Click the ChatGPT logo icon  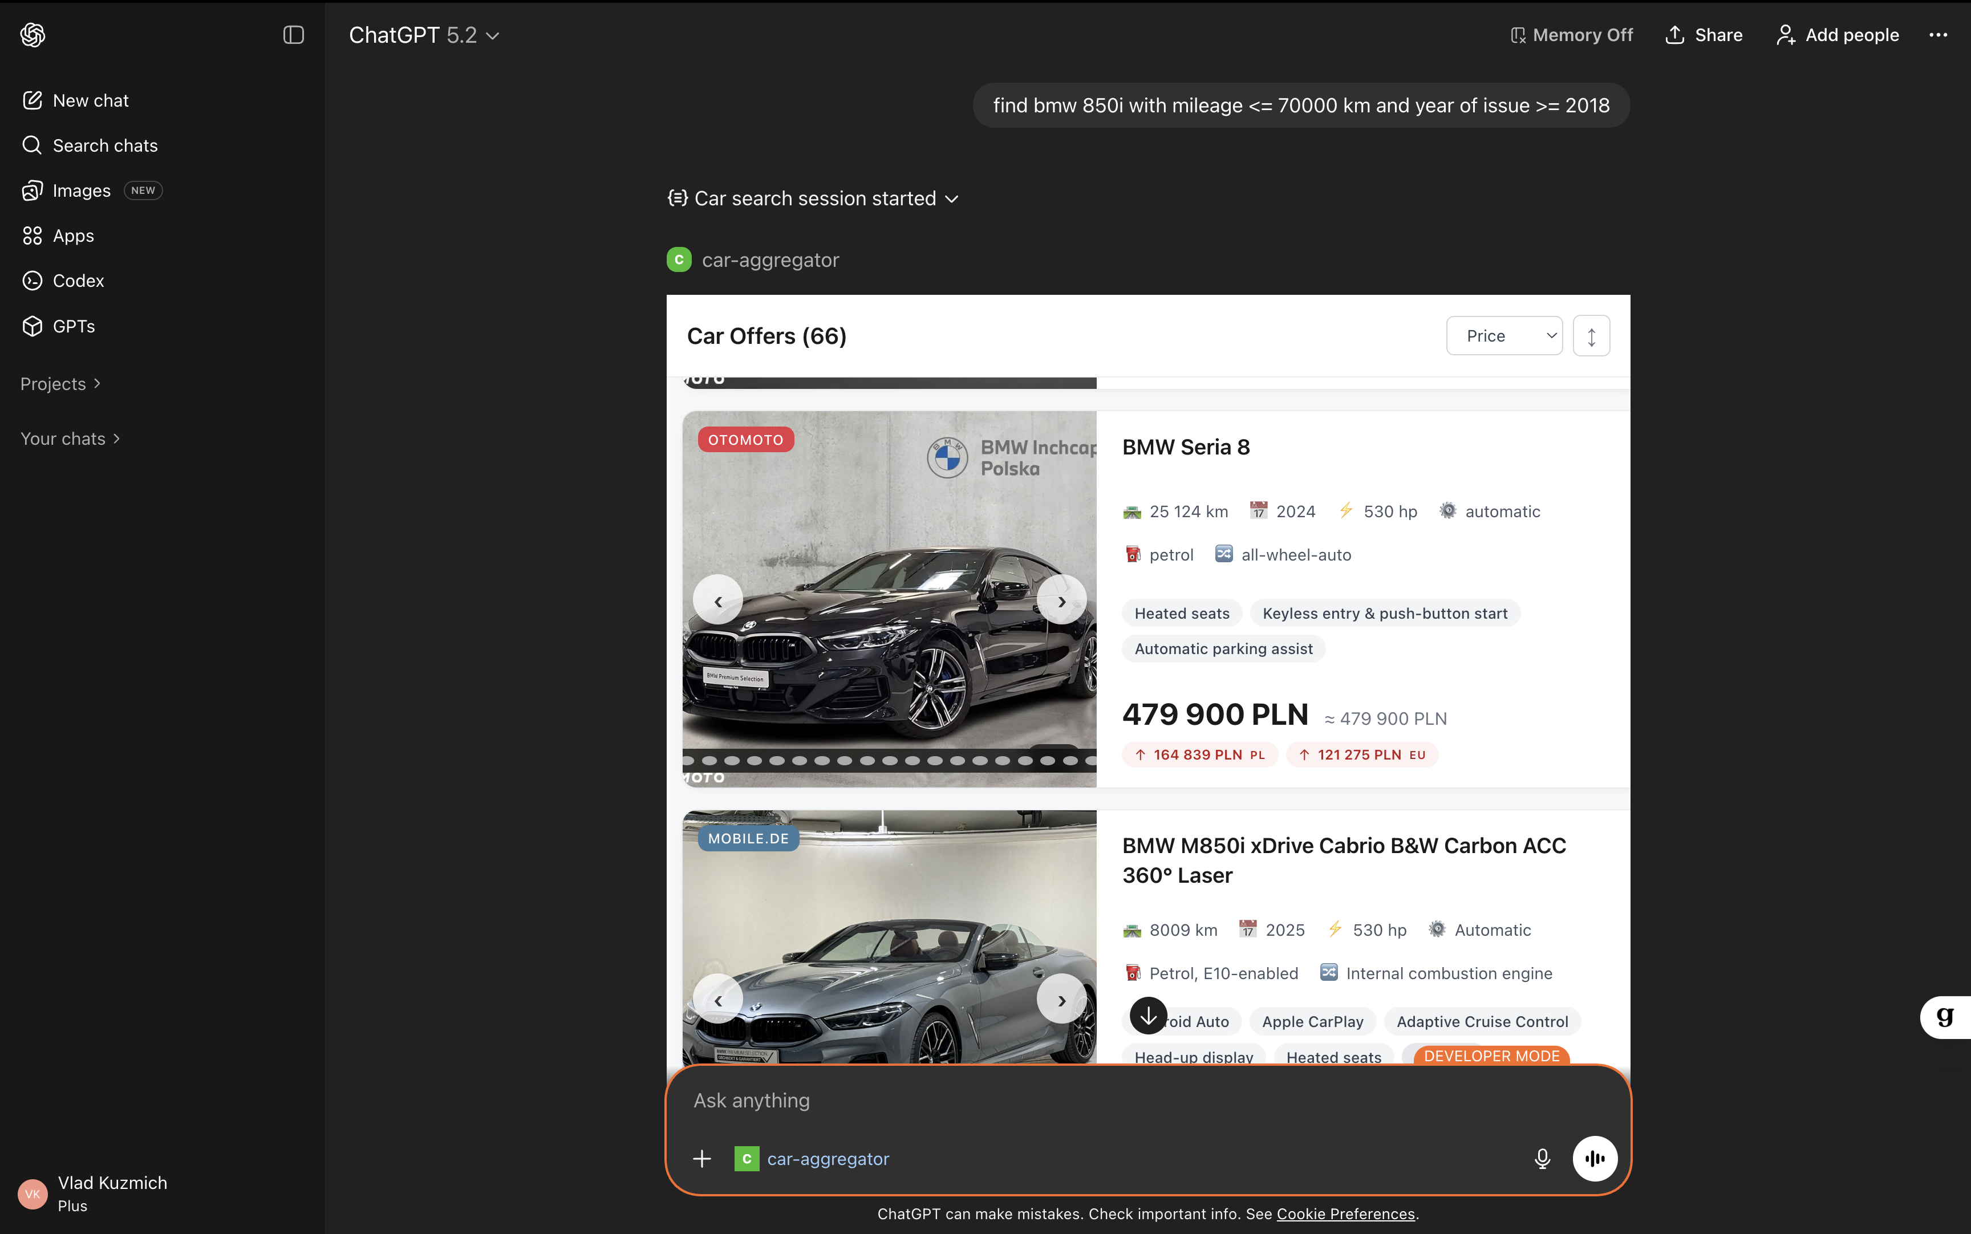(x=33, y=35)
